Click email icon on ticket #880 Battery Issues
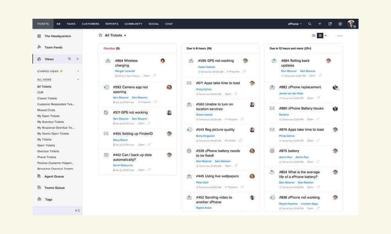 coord(272,108)
